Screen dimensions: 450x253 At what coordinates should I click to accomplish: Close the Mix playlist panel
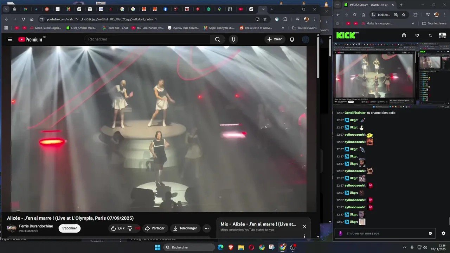[304, 226]
